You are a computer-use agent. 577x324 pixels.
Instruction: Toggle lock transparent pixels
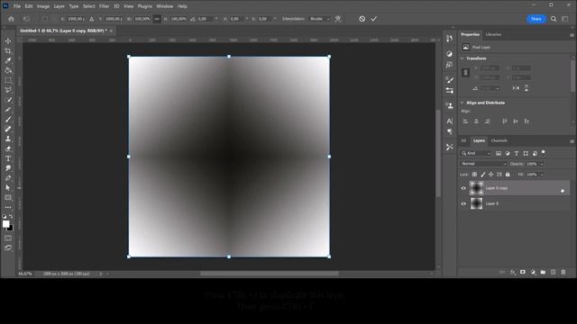(475, 175)
